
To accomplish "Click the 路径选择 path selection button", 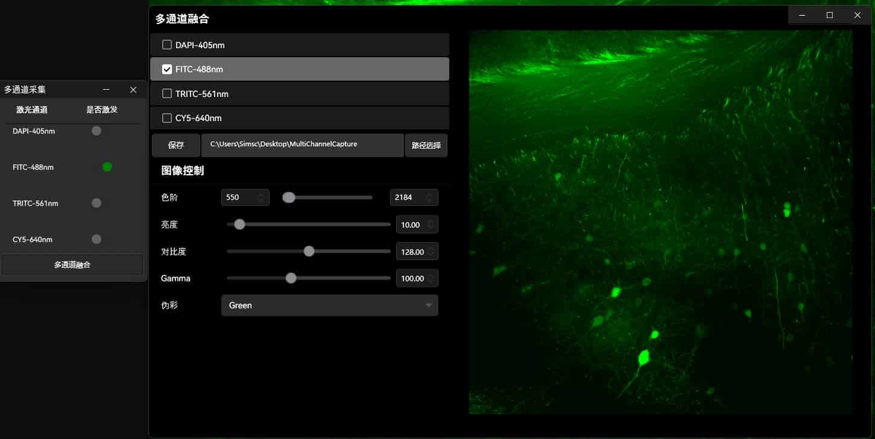I will pyautogui.click(x=426, y=145).
